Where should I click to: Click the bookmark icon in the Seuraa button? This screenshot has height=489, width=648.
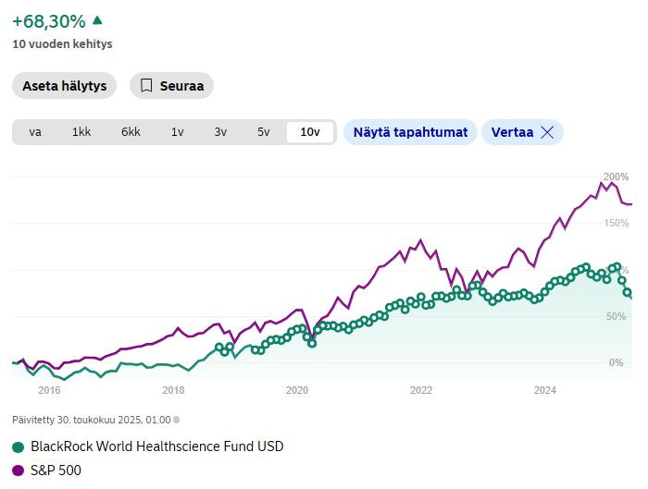pos(146,86)
